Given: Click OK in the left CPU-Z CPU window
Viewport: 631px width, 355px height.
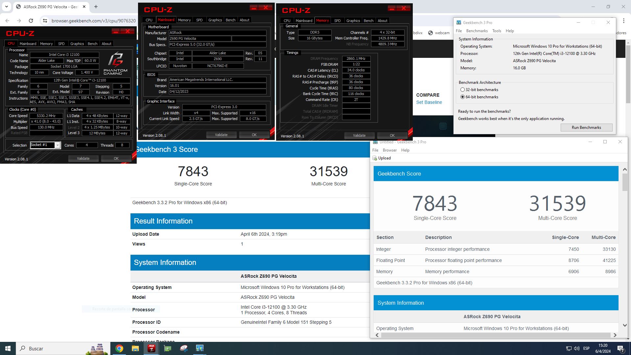Looking at the screenshot, I should pos(116,158).
